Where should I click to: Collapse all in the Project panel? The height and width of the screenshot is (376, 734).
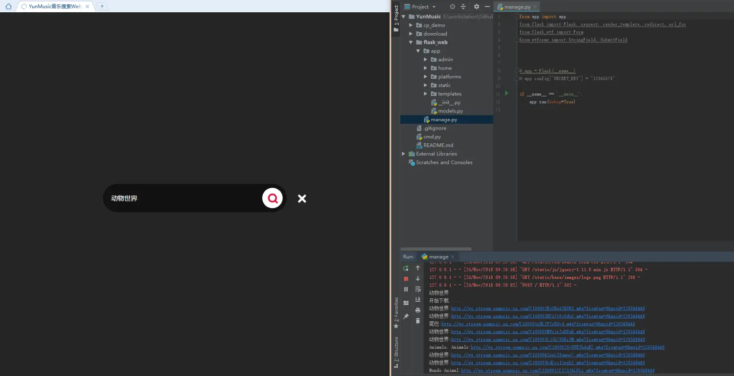click(463, 6)
